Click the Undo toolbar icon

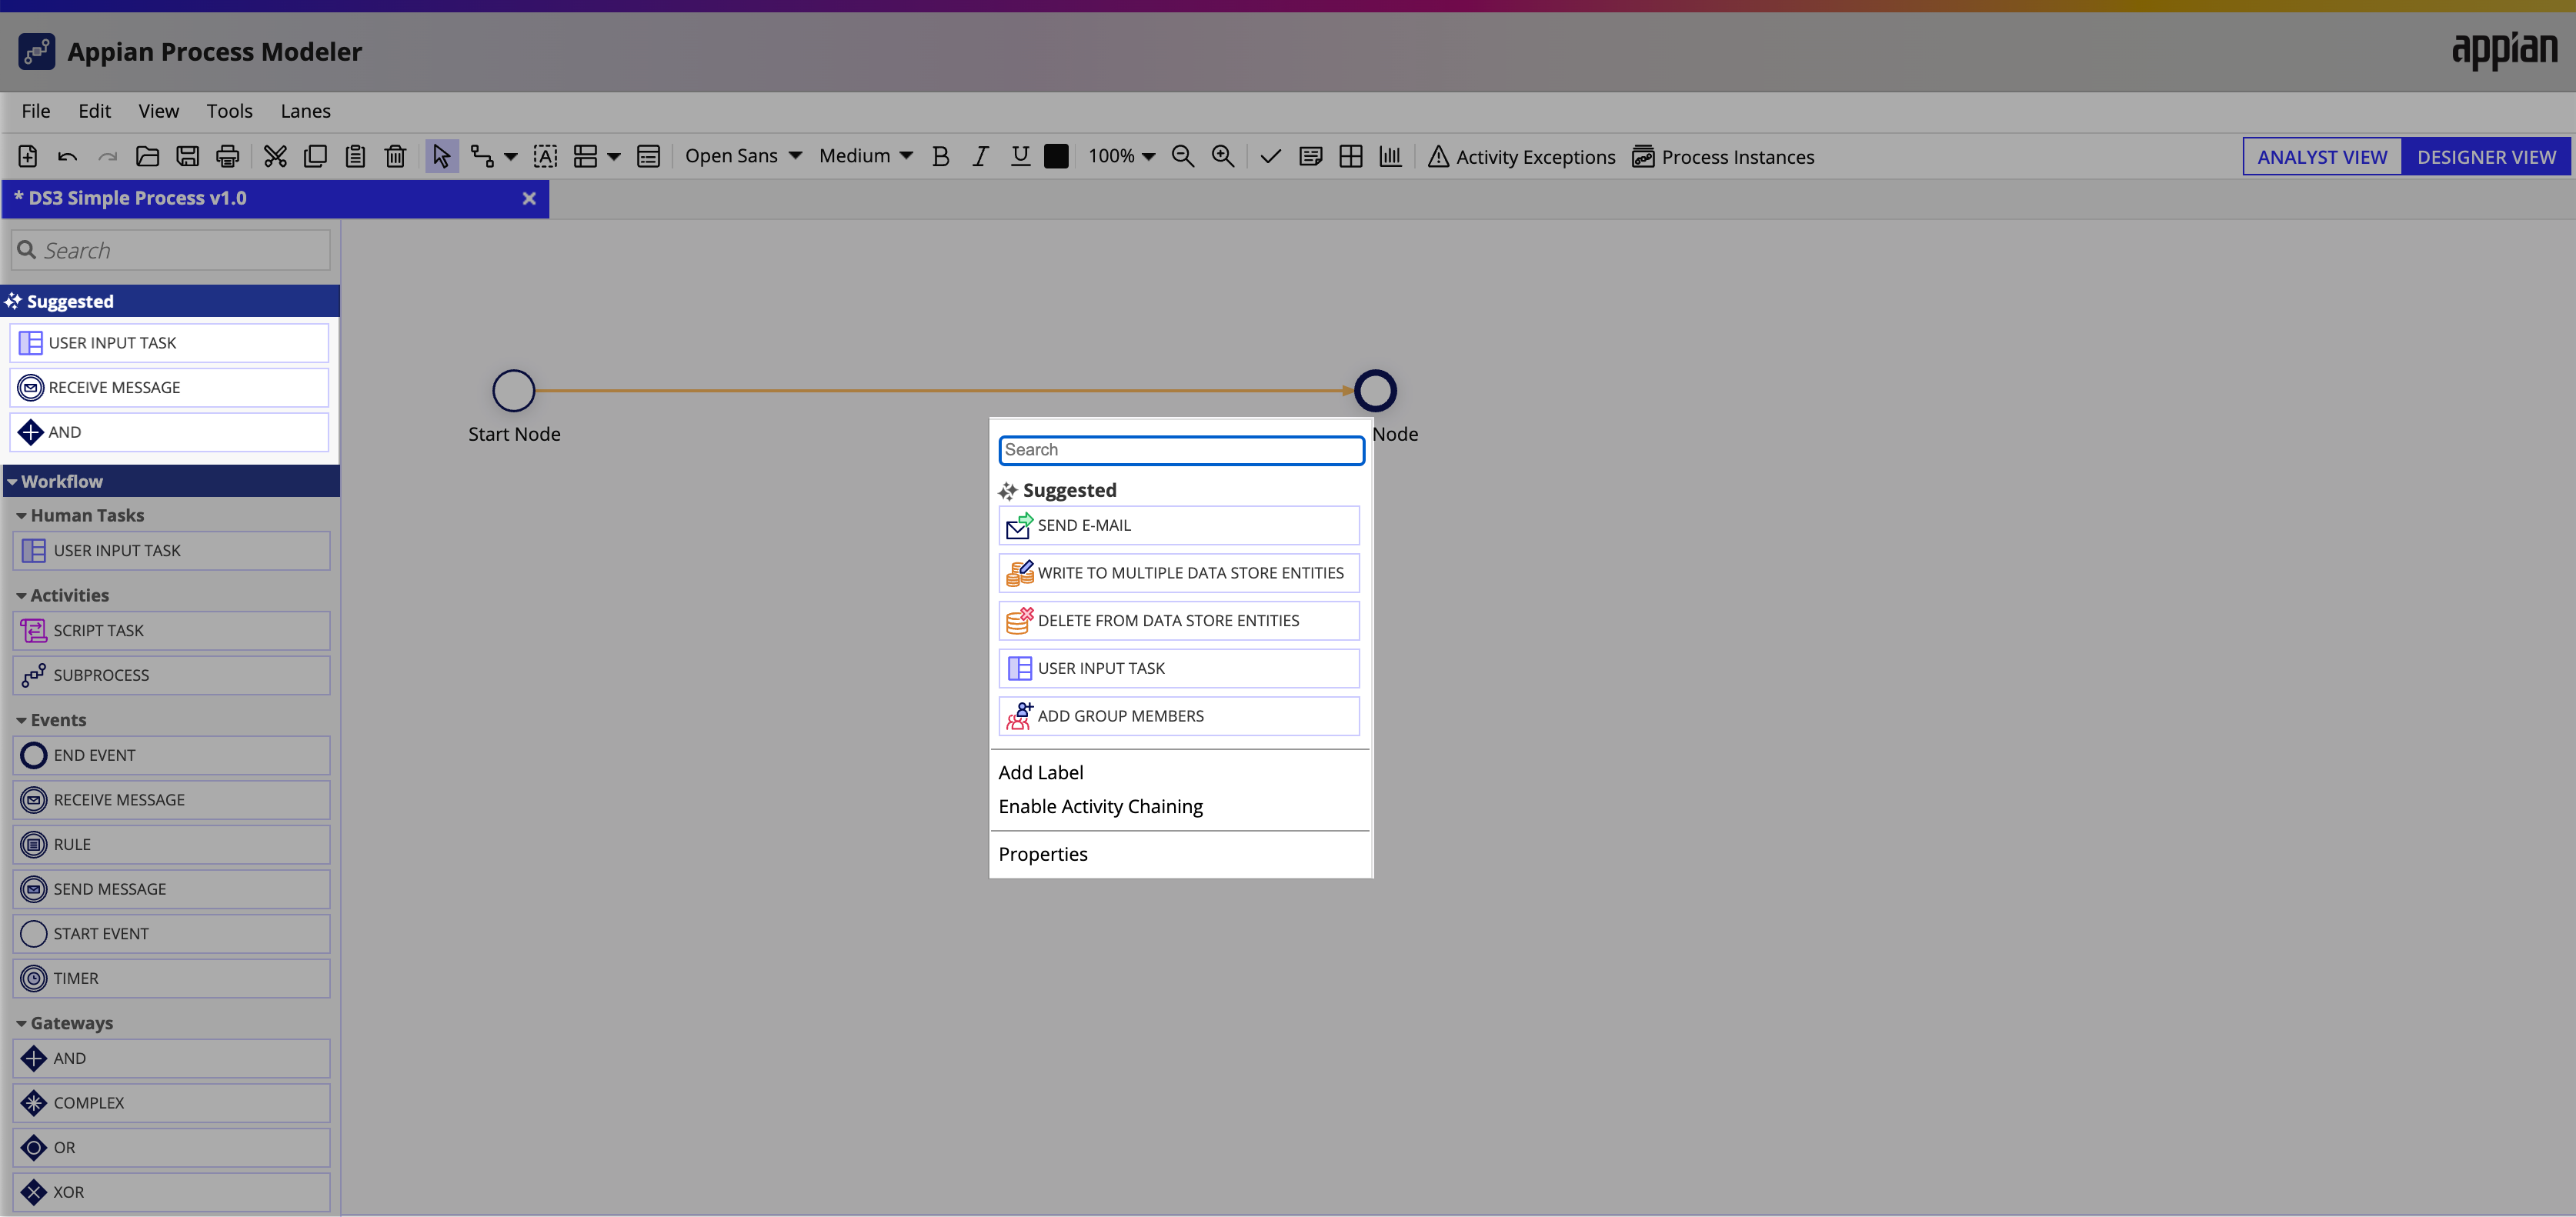click(67, 156)
